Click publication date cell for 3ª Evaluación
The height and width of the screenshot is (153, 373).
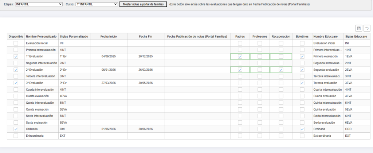point(197,83)
